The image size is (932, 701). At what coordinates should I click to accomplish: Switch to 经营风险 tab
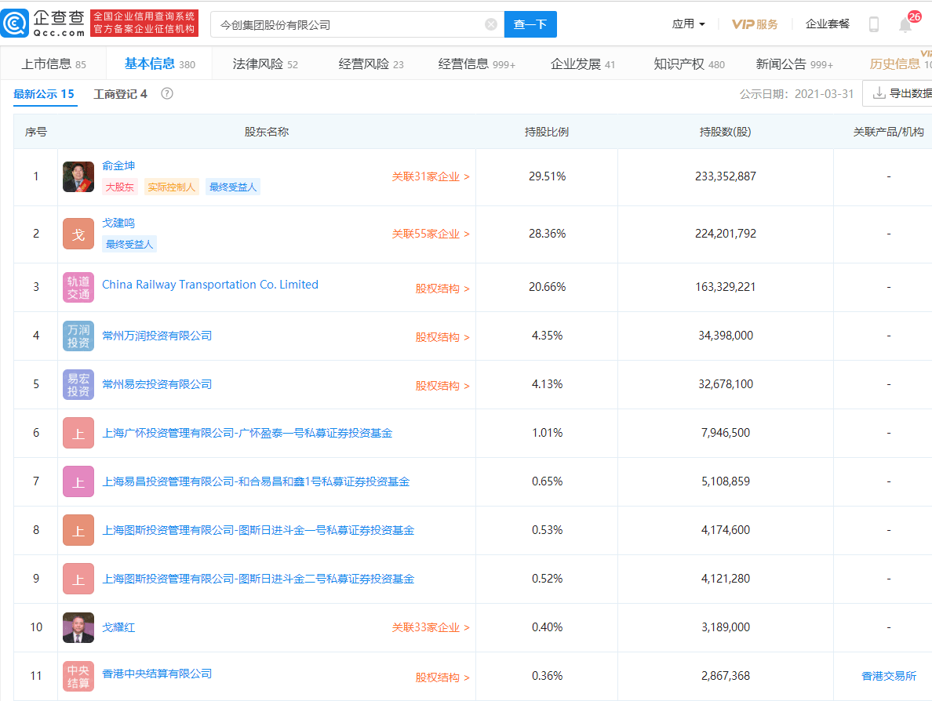[371, 64]
